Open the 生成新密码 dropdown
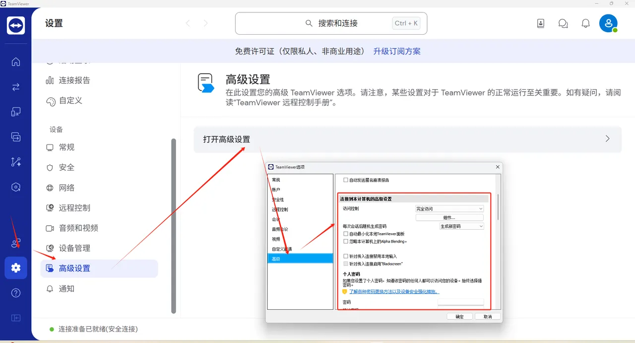 coord(461,226)
